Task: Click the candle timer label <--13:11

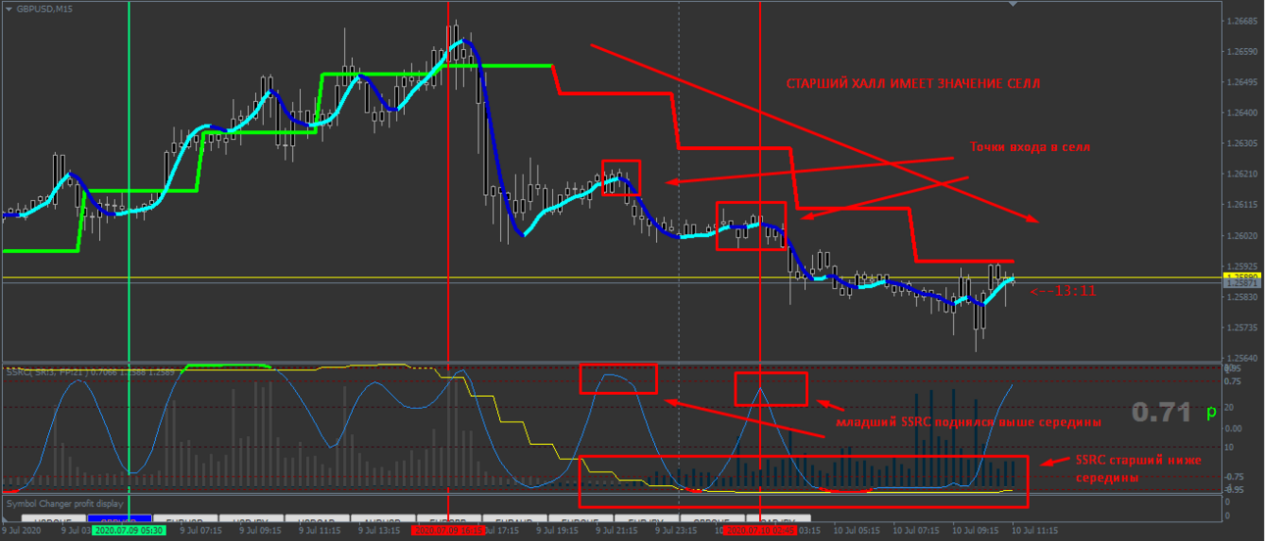Action: click(x=1063, y=290)
